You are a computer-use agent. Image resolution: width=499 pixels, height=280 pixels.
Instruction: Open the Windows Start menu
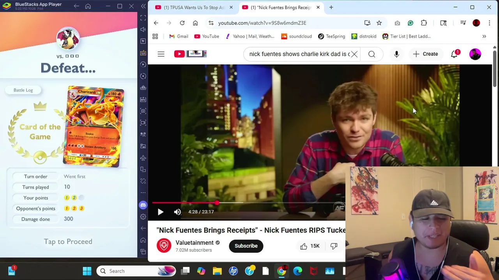(x=87, y=271)
